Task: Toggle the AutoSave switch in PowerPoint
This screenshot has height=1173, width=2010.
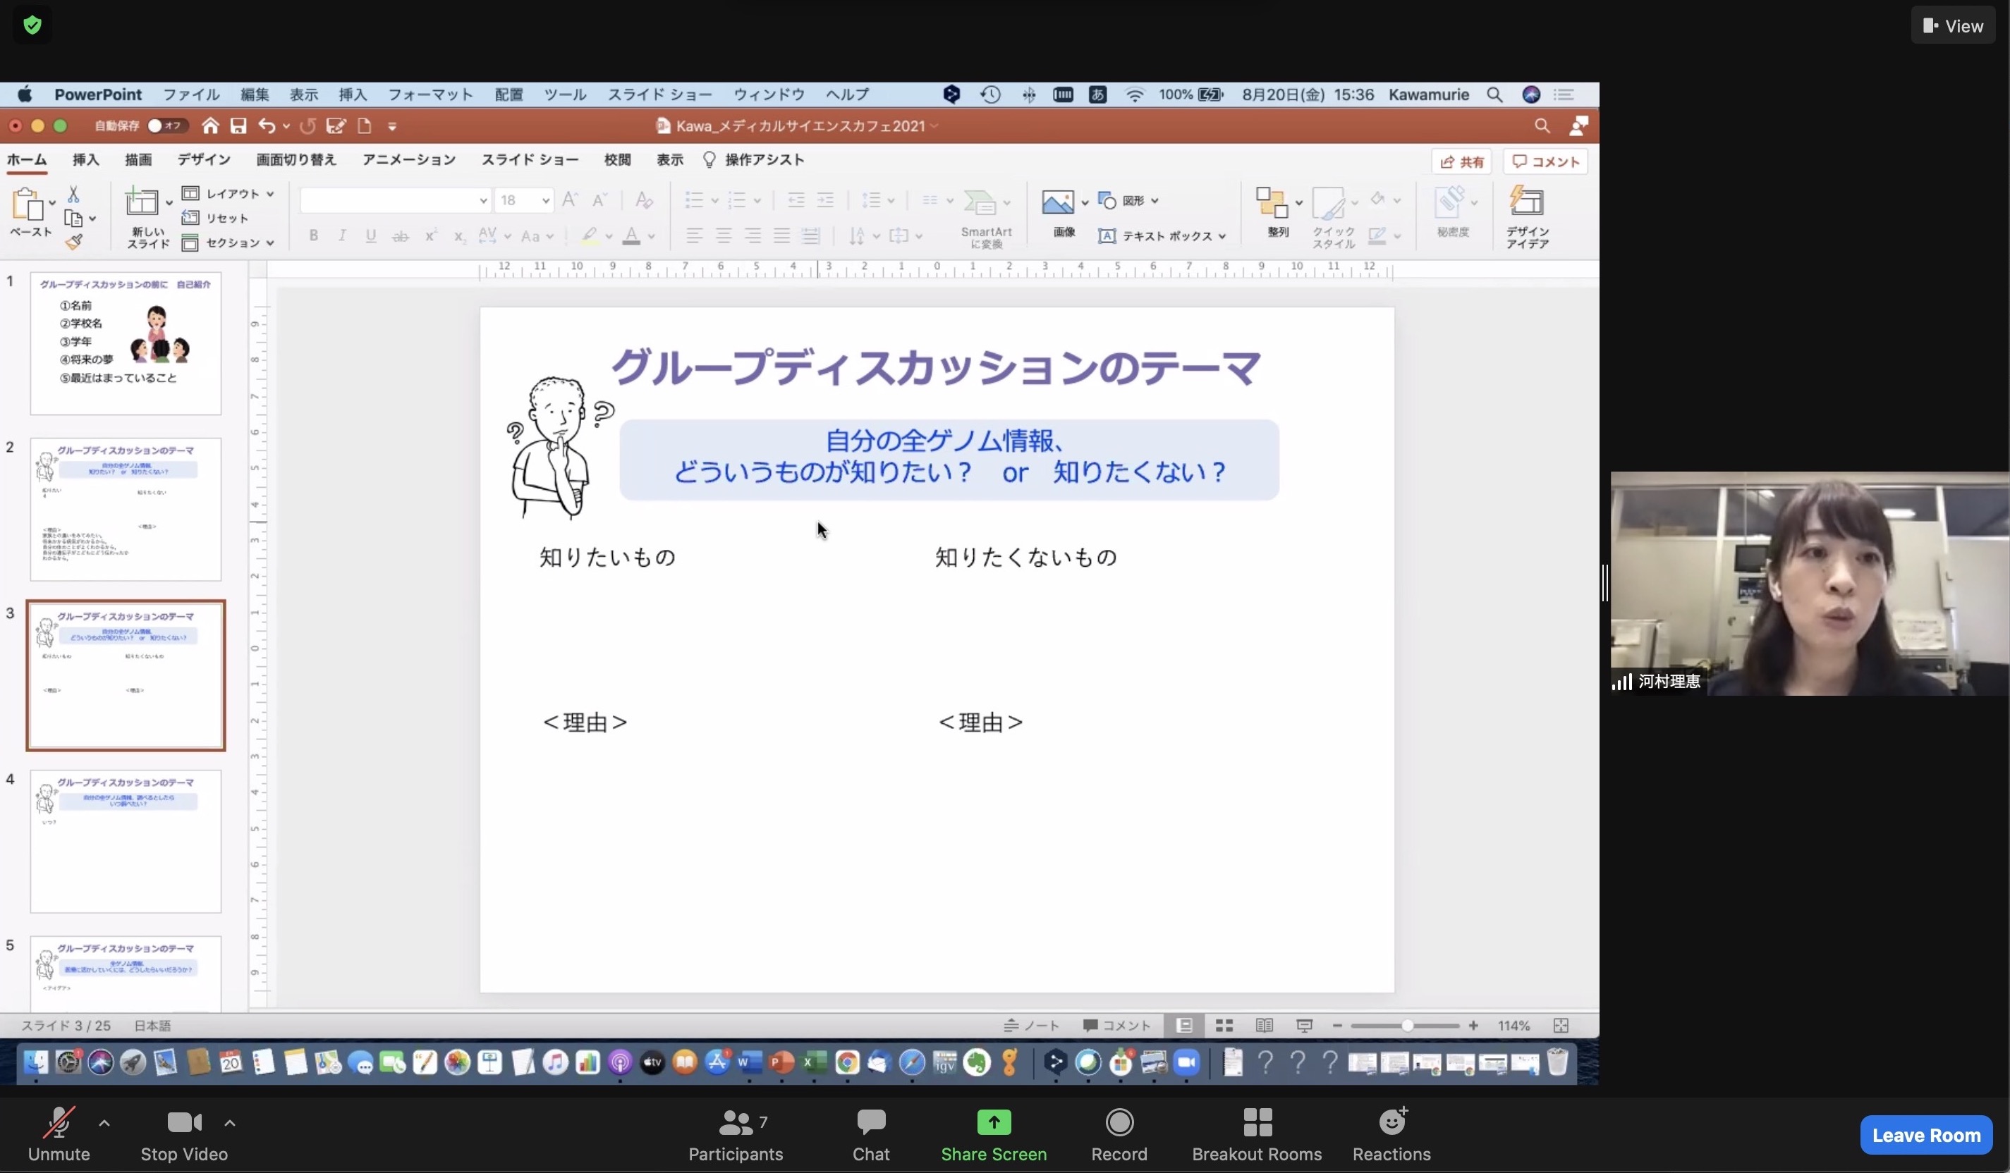Action: point(166,126)
